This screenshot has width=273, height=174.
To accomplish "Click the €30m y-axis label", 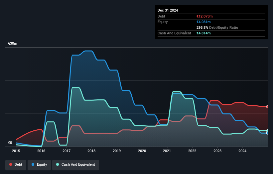I will [13, 43].
